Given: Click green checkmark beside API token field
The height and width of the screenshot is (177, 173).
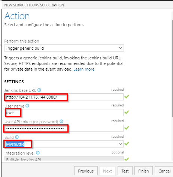Looking at the screenshot, I should pyautogui.click(x=127, y=128).
